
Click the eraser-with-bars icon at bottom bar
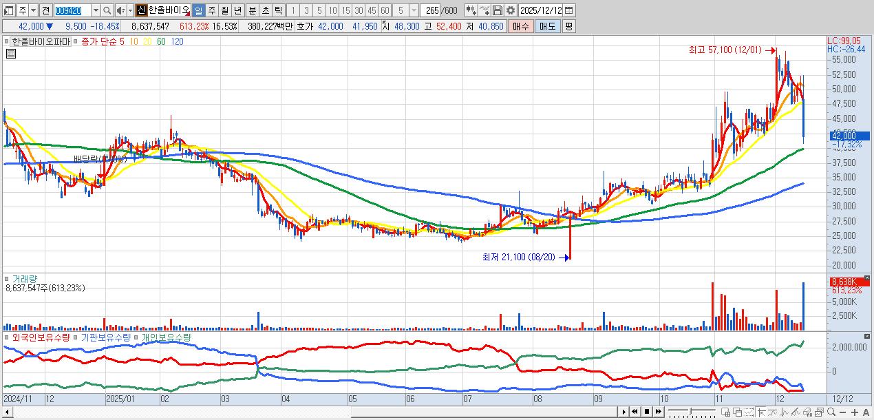(808, 412)
